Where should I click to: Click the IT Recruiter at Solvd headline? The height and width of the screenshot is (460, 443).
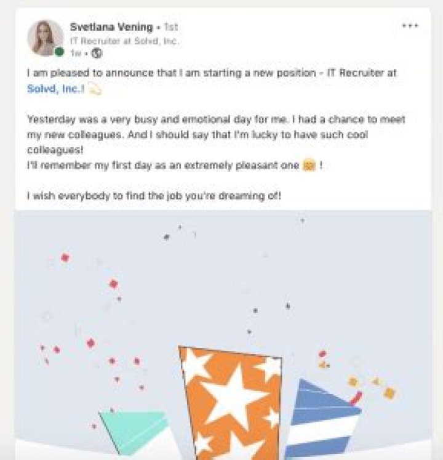(x=124, y=41)
